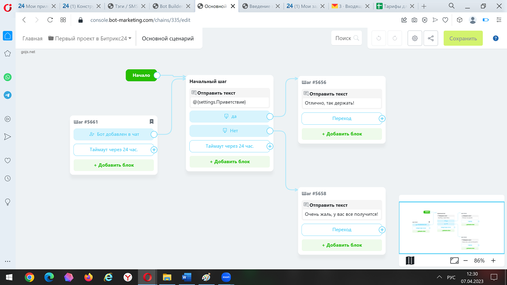Click Переход button in Шаг #5656

[x=342, y=118]
